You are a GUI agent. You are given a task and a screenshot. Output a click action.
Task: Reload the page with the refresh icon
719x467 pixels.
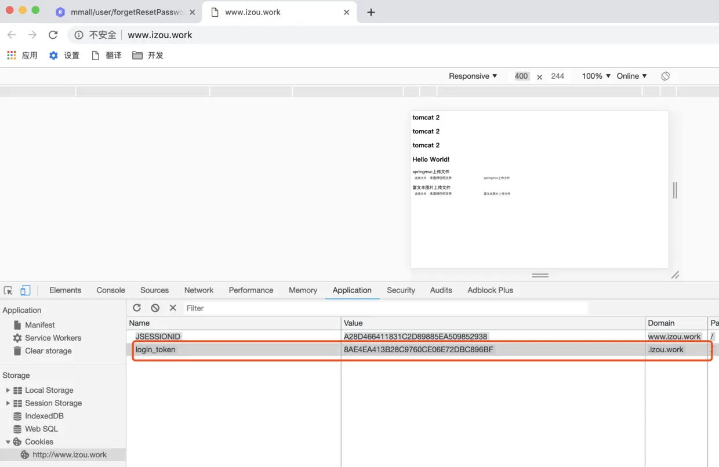pos(53,35)
